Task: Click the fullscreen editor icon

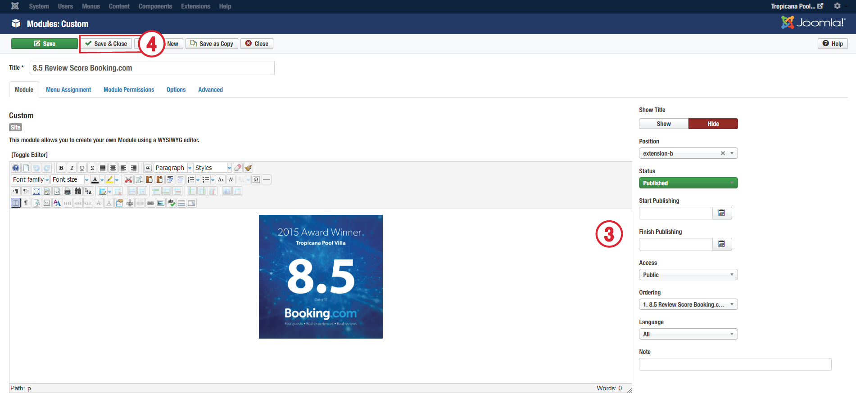Action: pos(36,191)
